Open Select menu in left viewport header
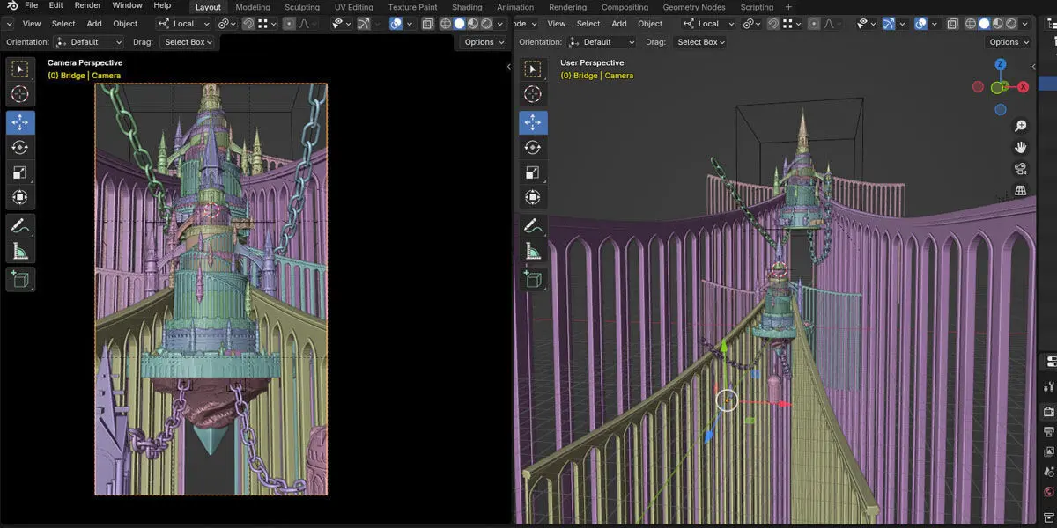The height and width of the screenshot is (528, 1057). (x=63, y=24)
